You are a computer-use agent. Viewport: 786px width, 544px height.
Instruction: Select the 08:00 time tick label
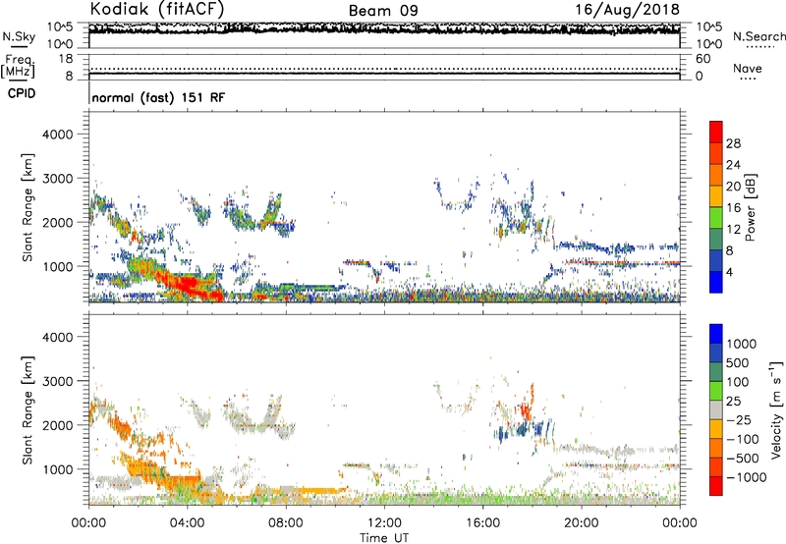tap(286, 523)
